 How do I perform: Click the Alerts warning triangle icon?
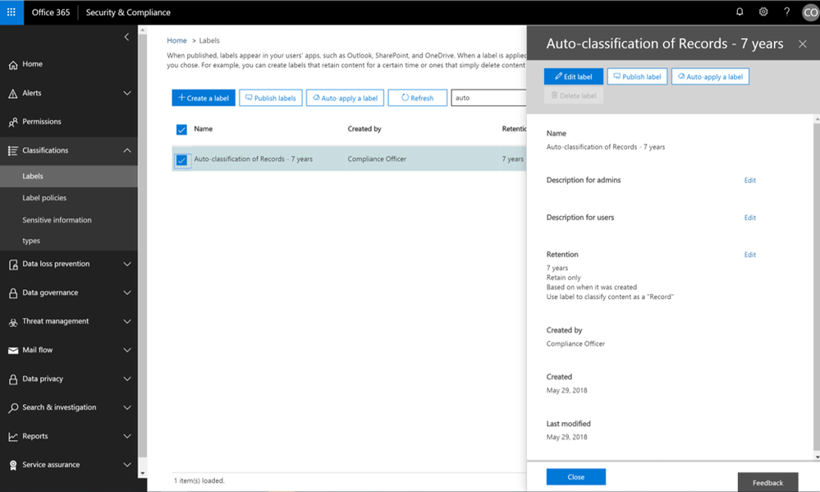(12, 94)
